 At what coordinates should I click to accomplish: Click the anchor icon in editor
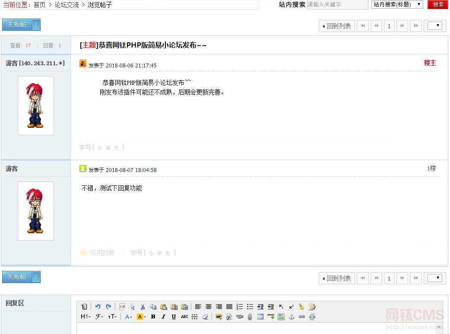pos(291,317)
